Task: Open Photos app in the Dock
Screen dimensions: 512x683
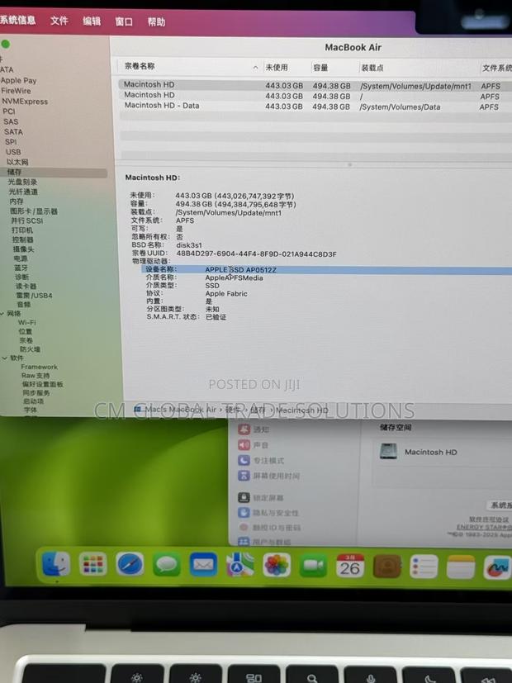Action: [277, 565]
